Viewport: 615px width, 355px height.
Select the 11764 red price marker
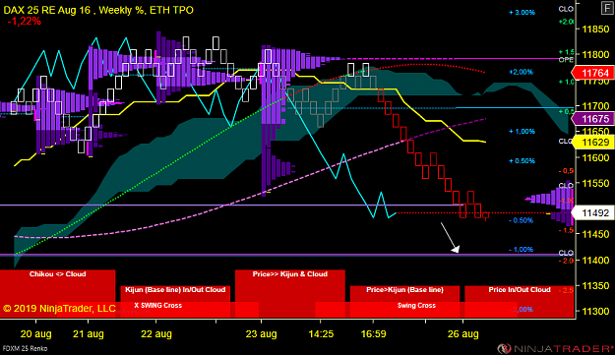tap(592, 73)
